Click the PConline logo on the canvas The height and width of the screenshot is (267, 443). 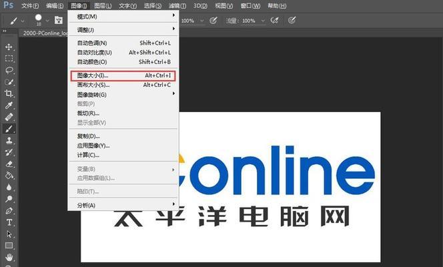(277, 171)
